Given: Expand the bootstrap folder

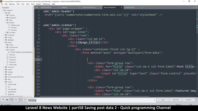Looking at the screenshot, I should click(x=4, y=35).
